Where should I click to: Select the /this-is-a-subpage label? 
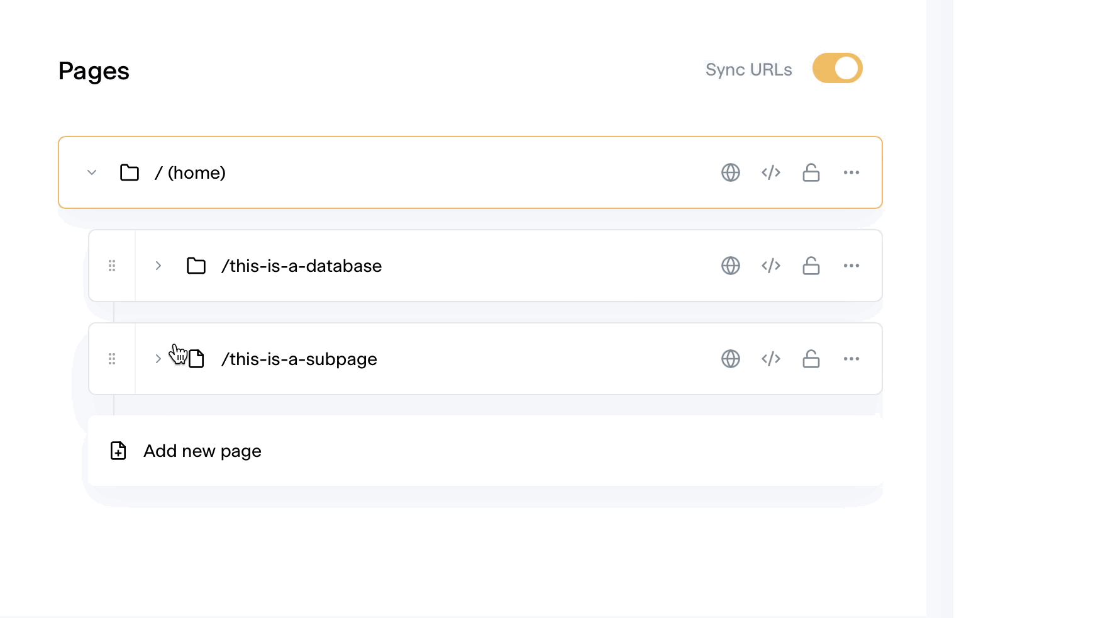click(x=299, y=359)
